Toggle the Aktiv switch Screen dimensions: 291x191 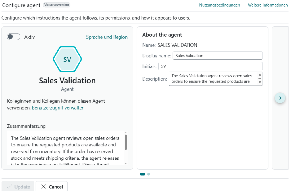(14, 37)
